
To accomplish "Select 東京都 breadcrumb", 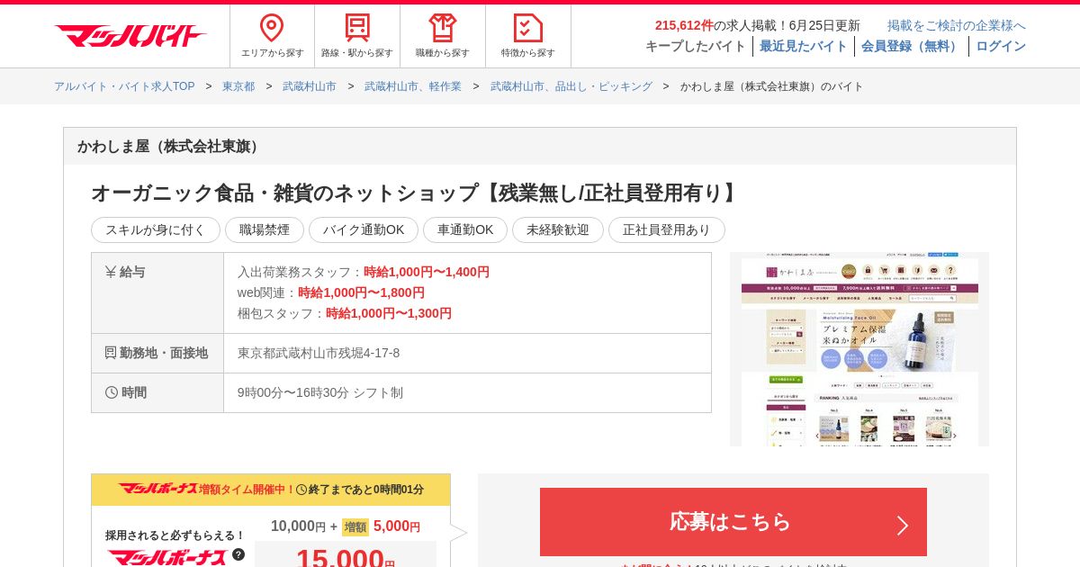I will [238, 86].
